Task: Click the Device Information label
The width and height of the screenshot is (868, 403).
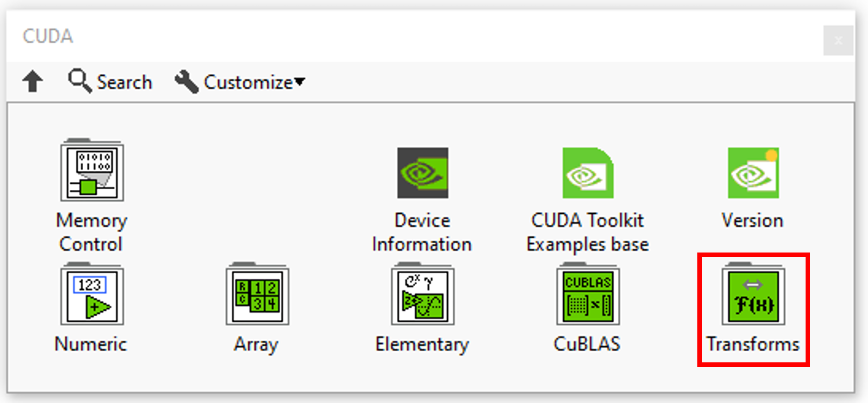Action: (x=422, y=232)
